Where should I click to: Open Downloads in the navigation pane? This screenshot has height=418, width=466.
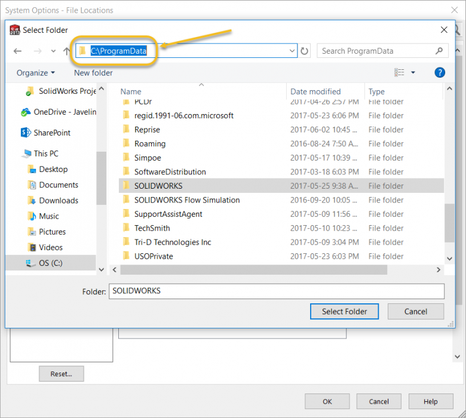(53, 201)
